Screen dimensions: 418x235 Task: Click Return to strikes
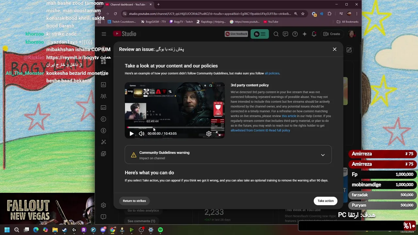tap(134, 201)
